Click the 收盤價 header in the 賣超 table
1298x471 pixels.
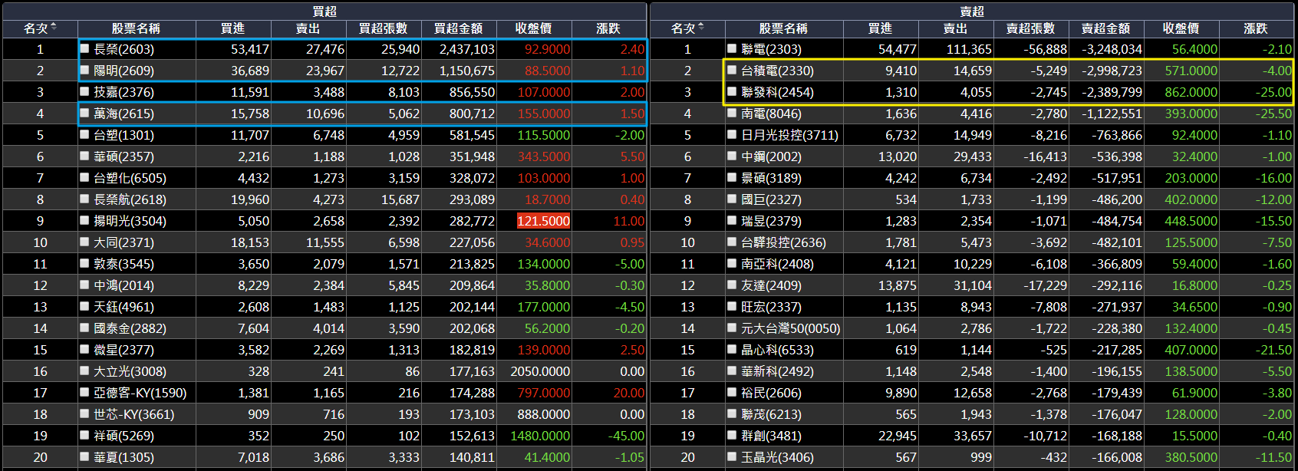point(1181,28)
